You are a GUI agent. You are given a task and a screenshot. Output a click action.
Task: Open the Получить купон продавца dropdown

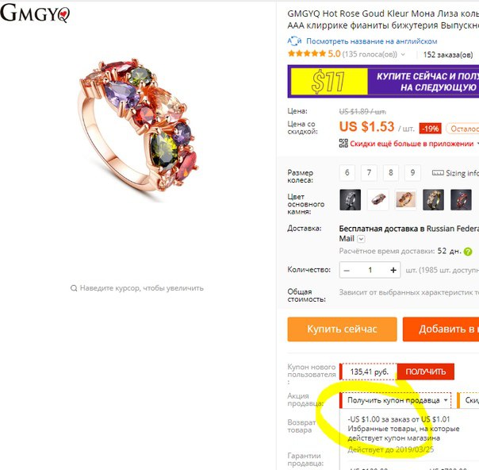(395, 400)
